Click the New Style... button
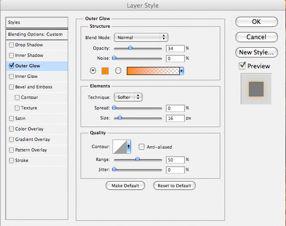 (x=256, y=53)
